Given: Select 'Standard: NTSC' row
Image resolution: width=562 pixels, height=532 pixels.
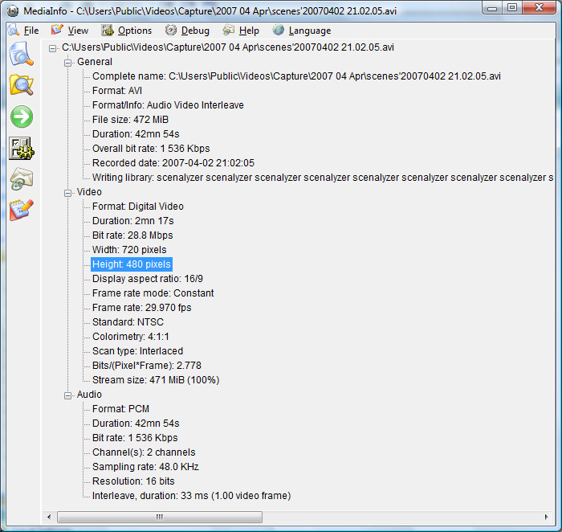Looking at the screenshot, I should point(128,322).
